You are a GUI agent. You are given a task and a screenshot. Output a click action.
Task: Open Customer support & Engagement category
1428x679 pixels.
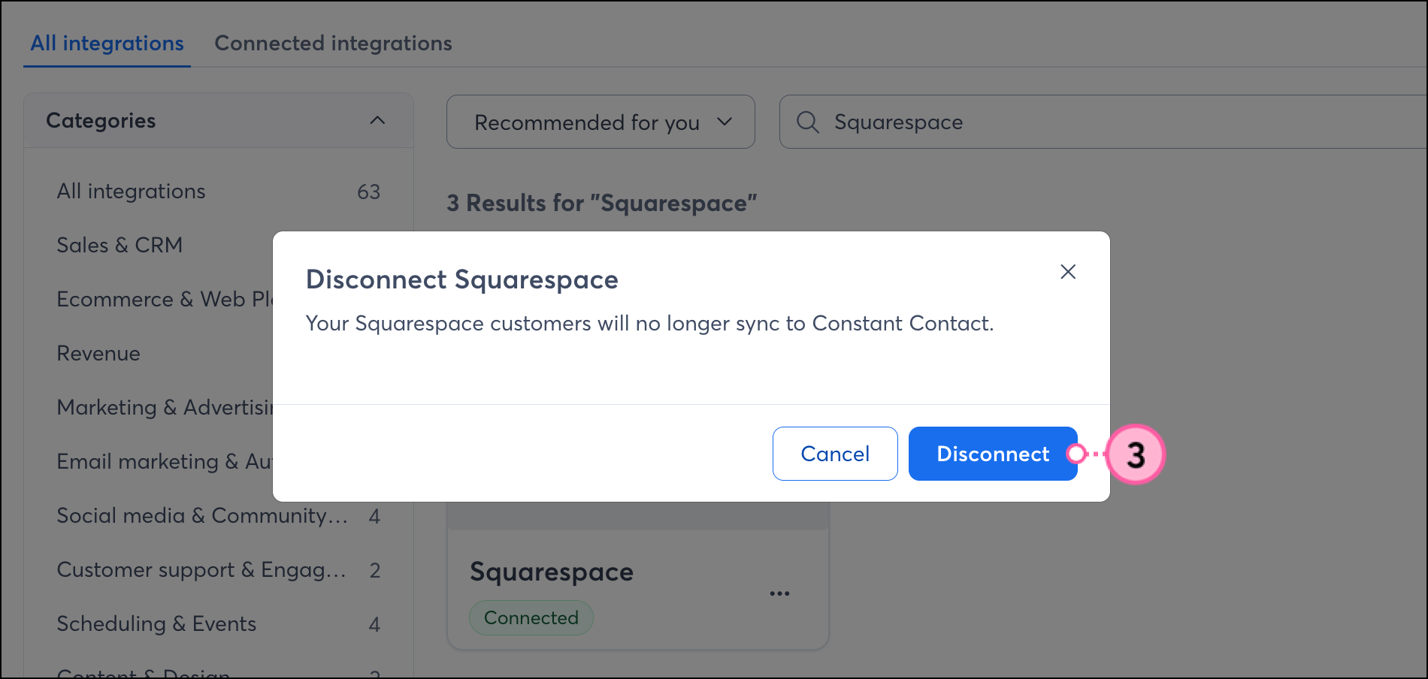click(201, 570)
